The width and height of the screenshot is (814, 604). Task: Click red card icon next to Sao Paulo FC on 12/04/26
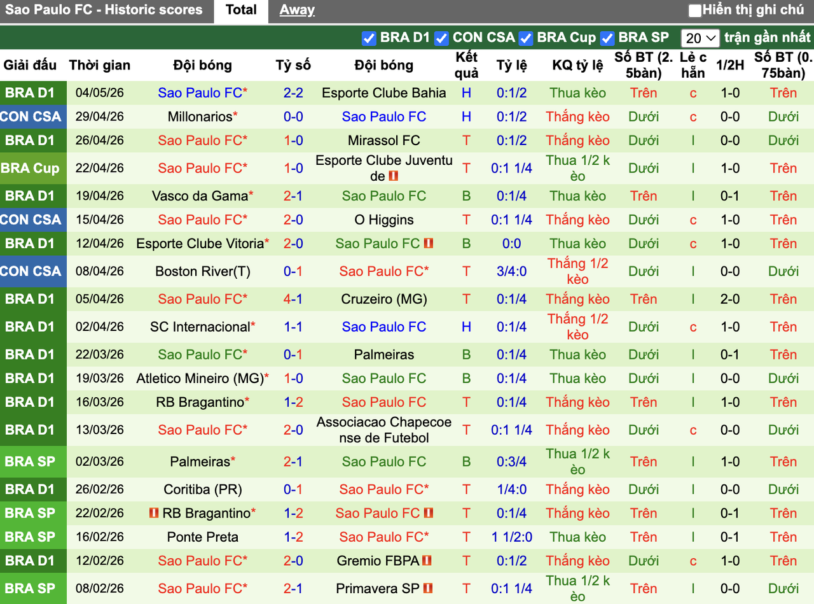point(429,244)
